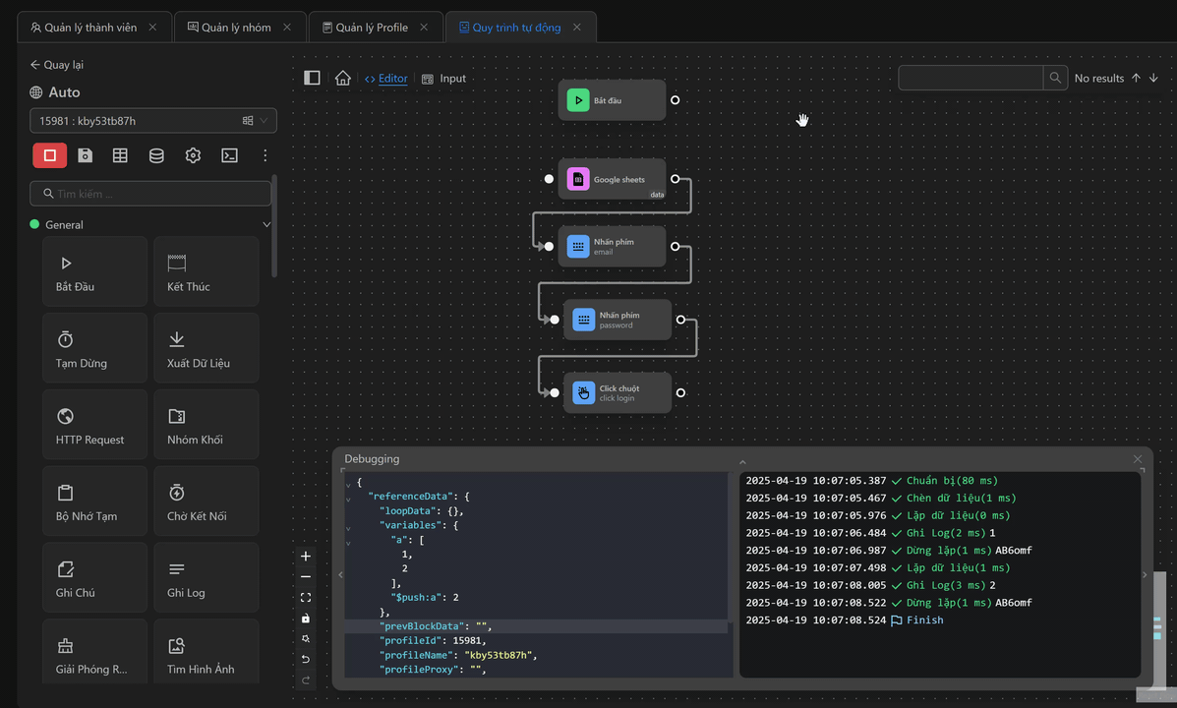Click the save floppy disk icon
The image size is (1177, 708).
tap(86, 155)
